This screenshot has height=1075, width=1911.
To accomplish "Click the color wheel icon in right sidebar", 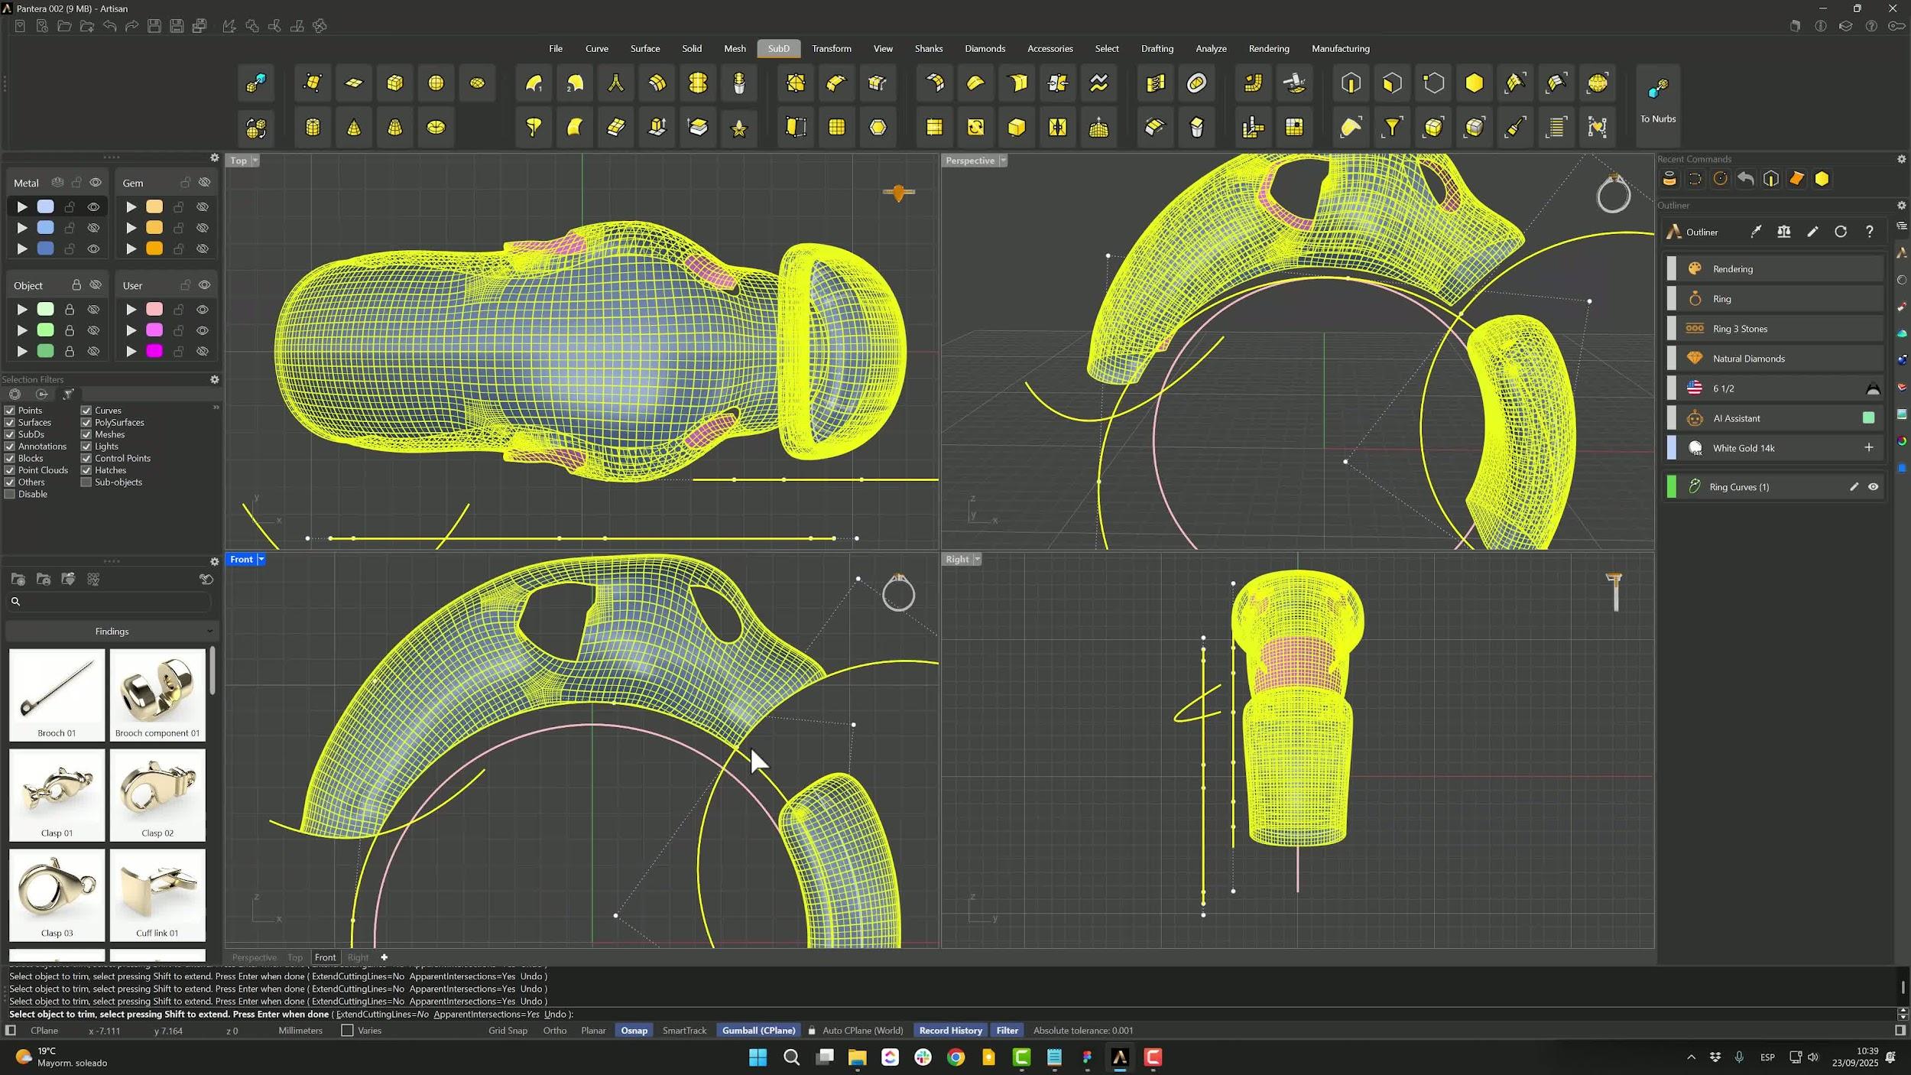I will coord(1902,442).
